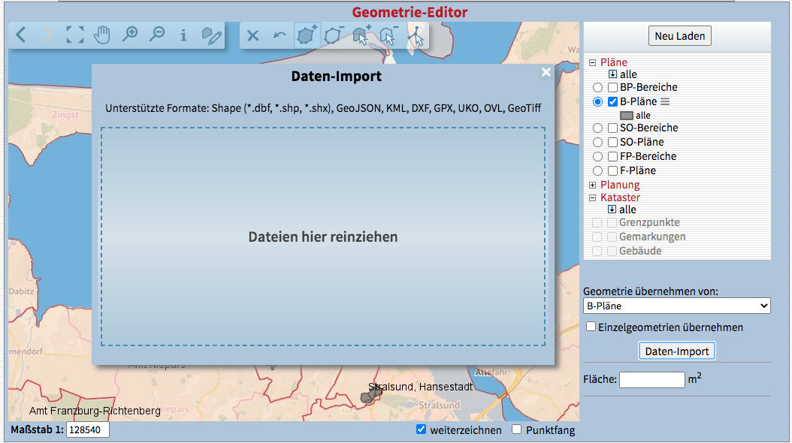Screen dimensions: 792x443
Task: Undo last drawing step with arrow icon
Action: [280, 35]
